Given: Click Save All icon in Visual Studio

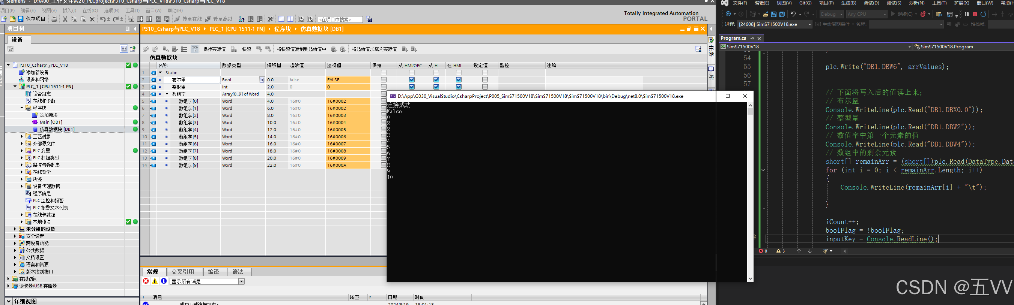Looking at the screenshot, I should pos(782,14).
